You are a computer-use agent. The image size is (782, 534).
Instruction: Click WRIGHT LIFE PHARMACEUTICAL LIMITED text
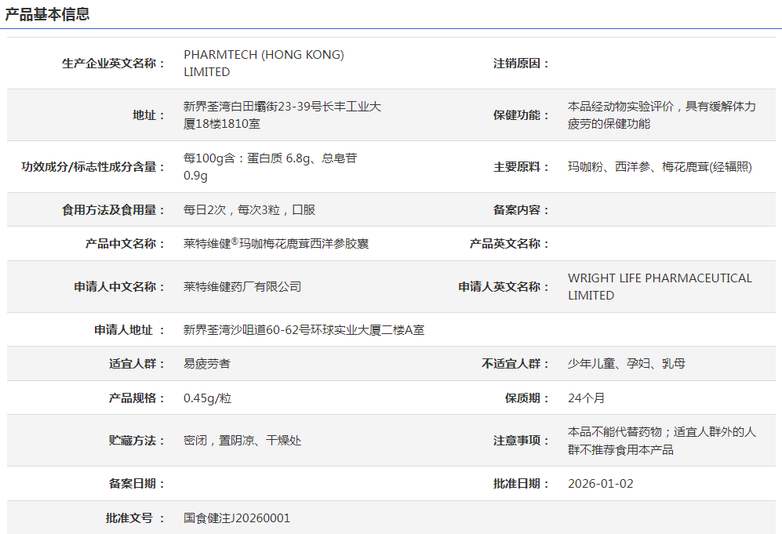(x=659, y=286)
